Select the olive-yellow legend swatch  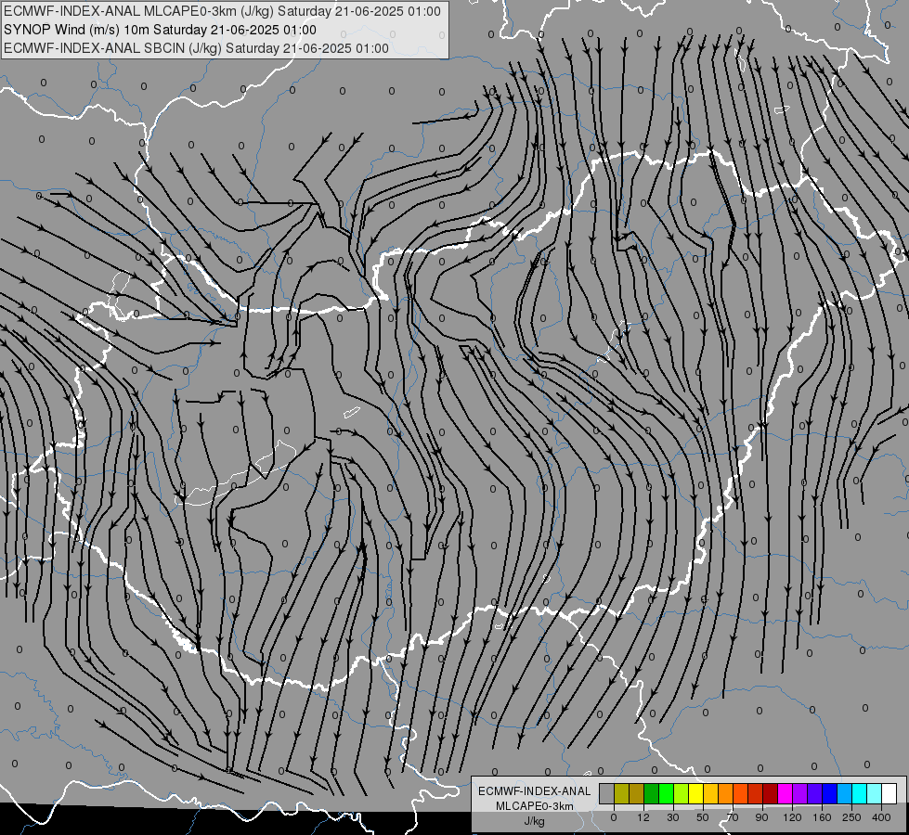click(621, 793)
